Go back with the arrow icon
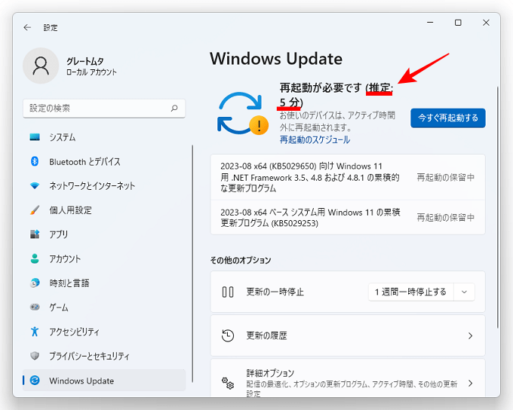 point(27,27)
